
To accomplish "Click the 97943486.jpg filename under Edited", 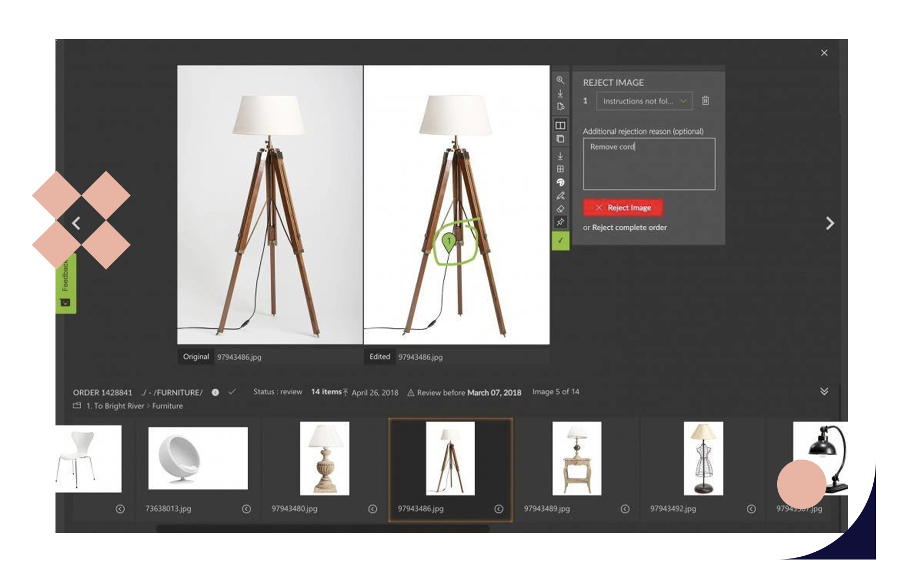I will coord(420,357).
